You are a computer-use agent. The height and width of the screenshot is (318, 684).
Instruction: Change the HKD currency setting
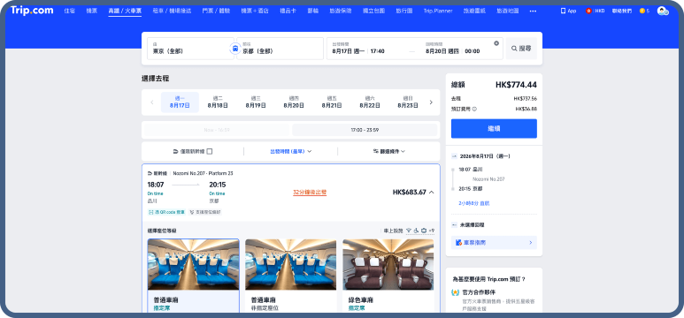[x=596, y=11]
